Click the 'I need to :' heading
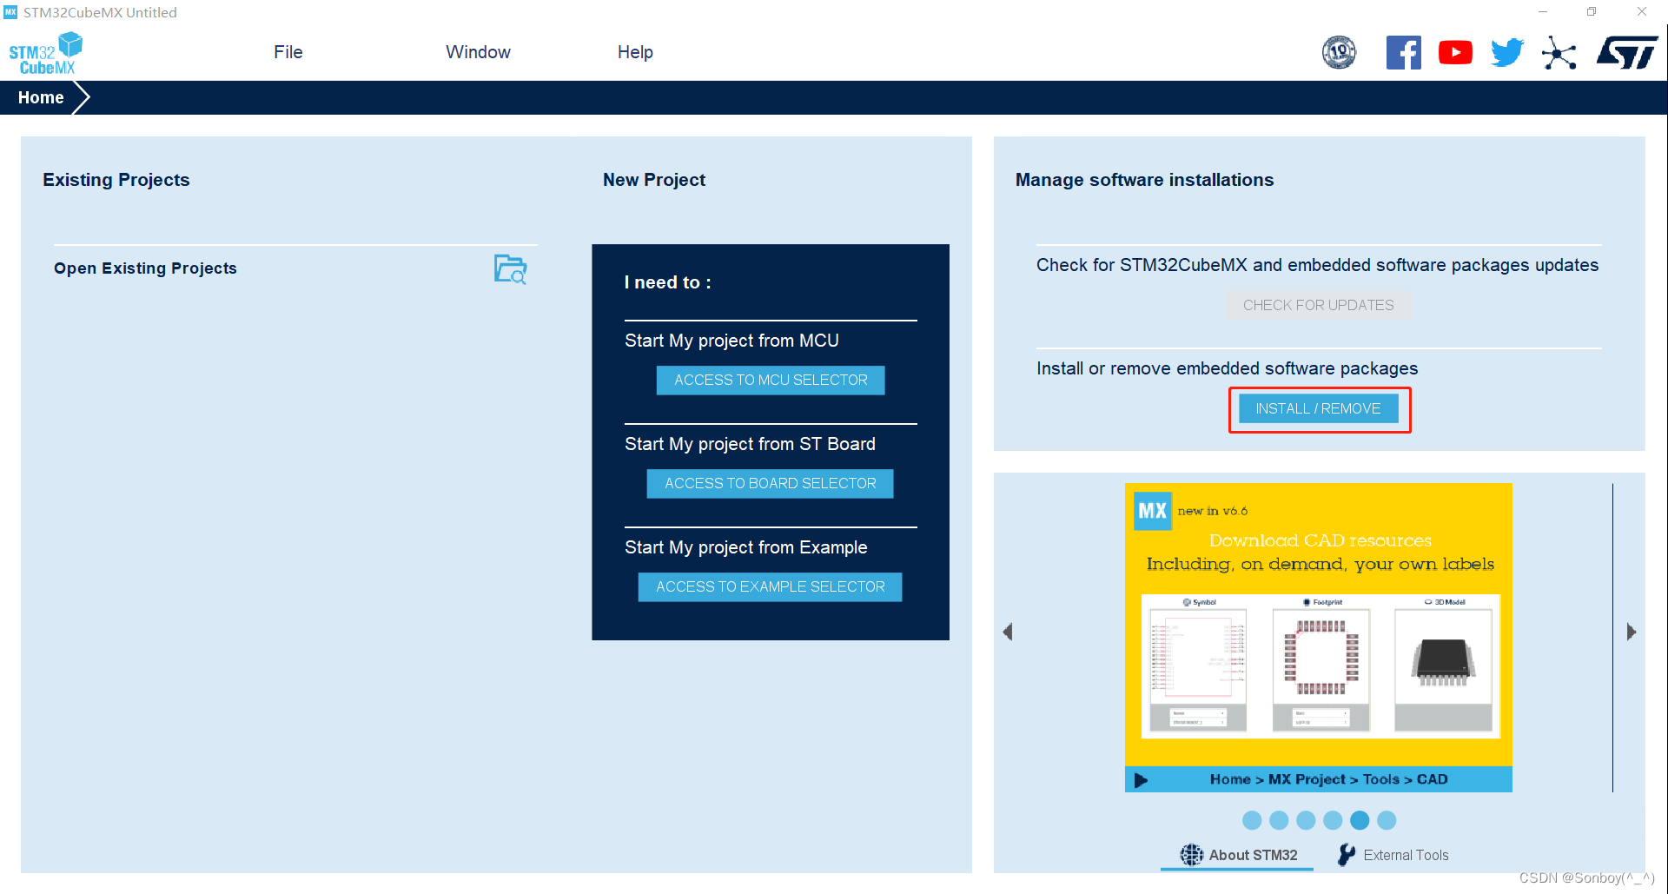Screen dimensions: 1668x894 click(x=667, y=282)
